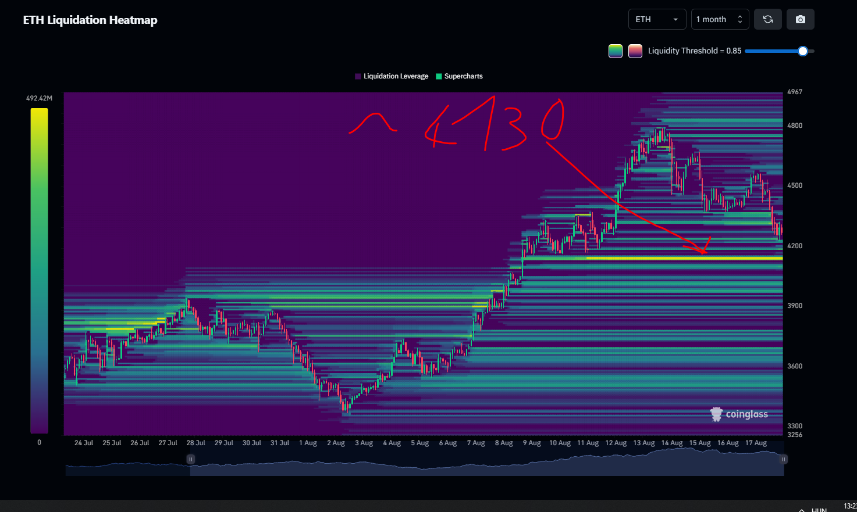Click the 14 Aug date label

tap(671, 443)
